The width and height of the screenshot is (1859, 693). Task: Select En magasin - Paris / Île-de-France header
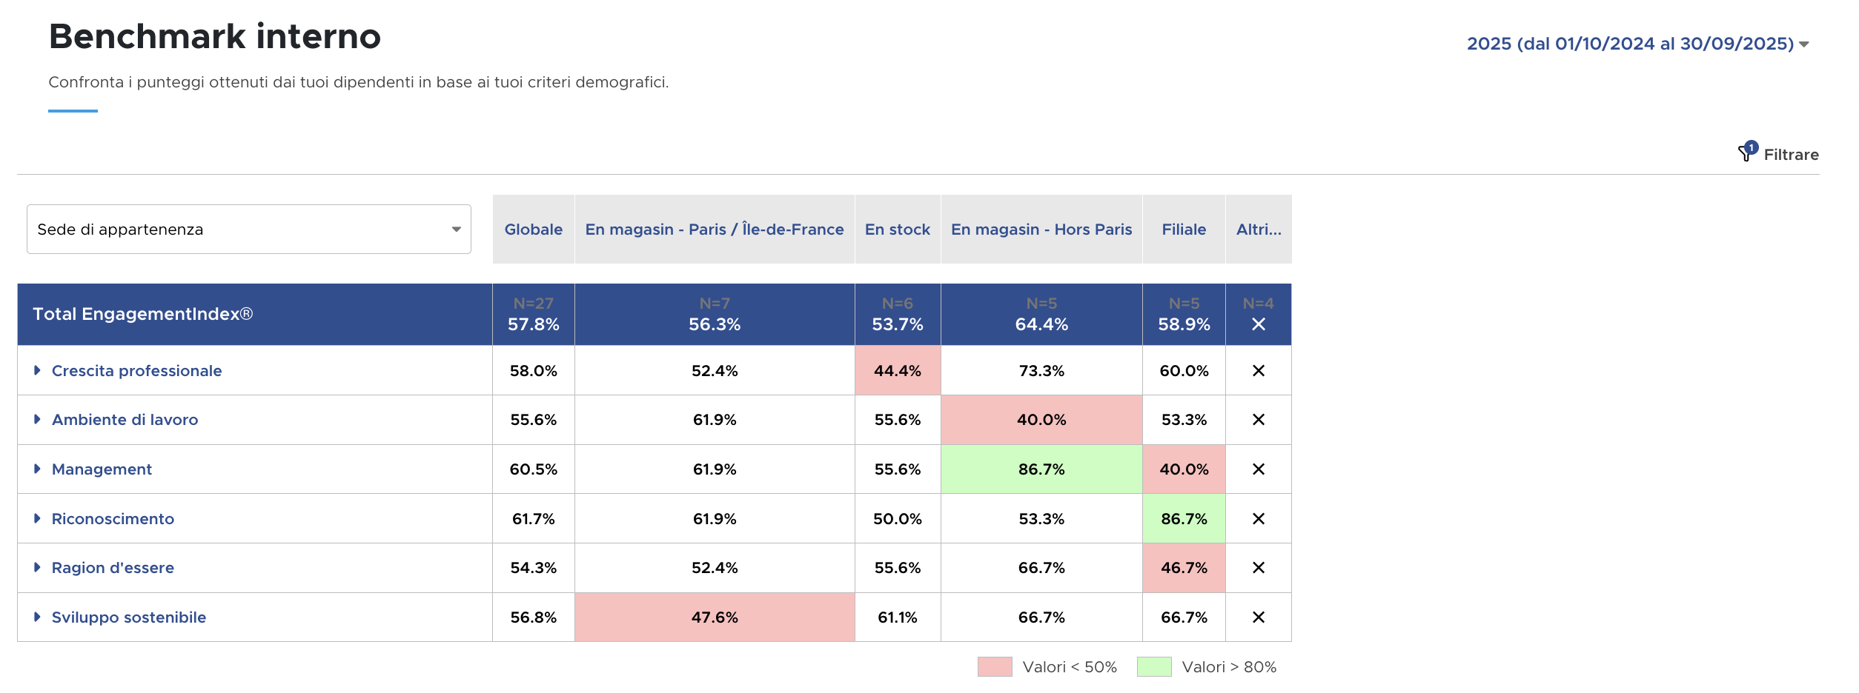[714, 230]
